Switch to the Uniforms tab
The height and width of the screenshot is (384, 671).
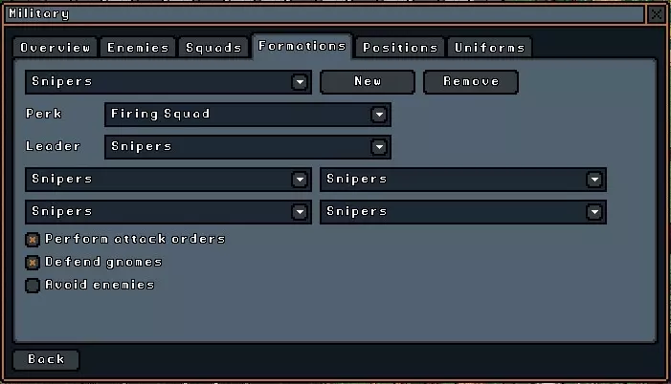[489, 48]
